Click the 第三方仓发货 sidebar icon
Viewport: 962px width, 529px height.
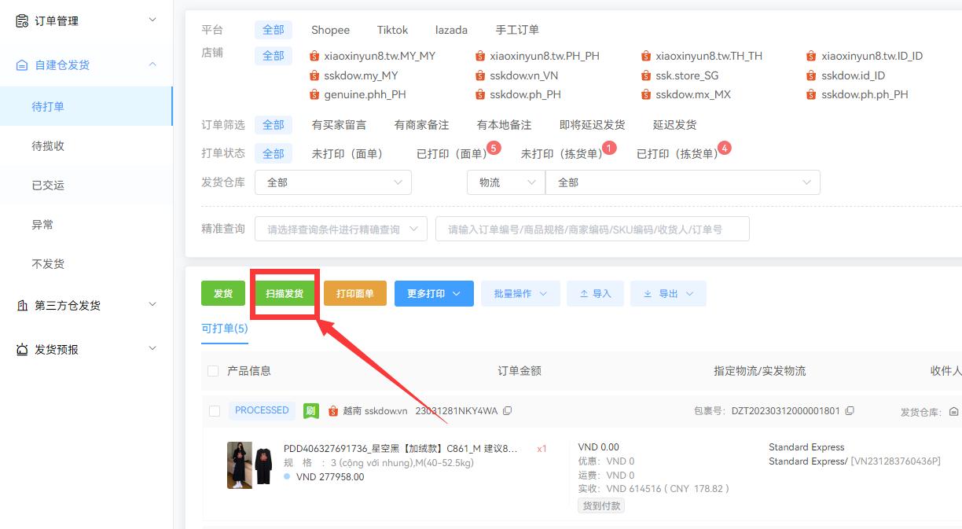(x=22, y=305)
